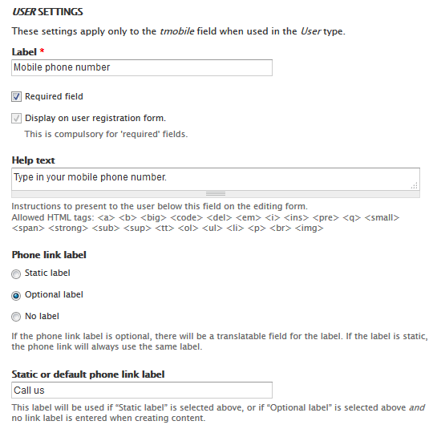
Task: Toggle the Display on user registration form checkbox
Action: [16, 118]
